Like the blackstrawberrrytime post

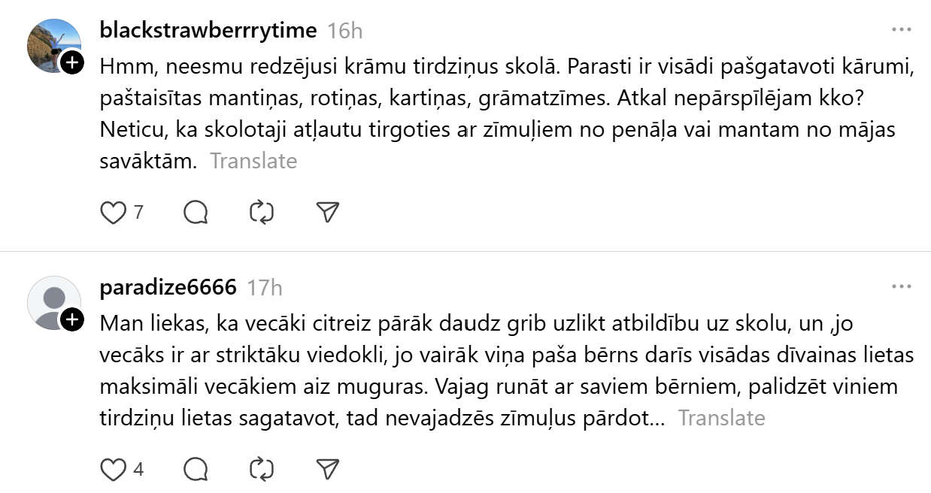coord(114,213)
